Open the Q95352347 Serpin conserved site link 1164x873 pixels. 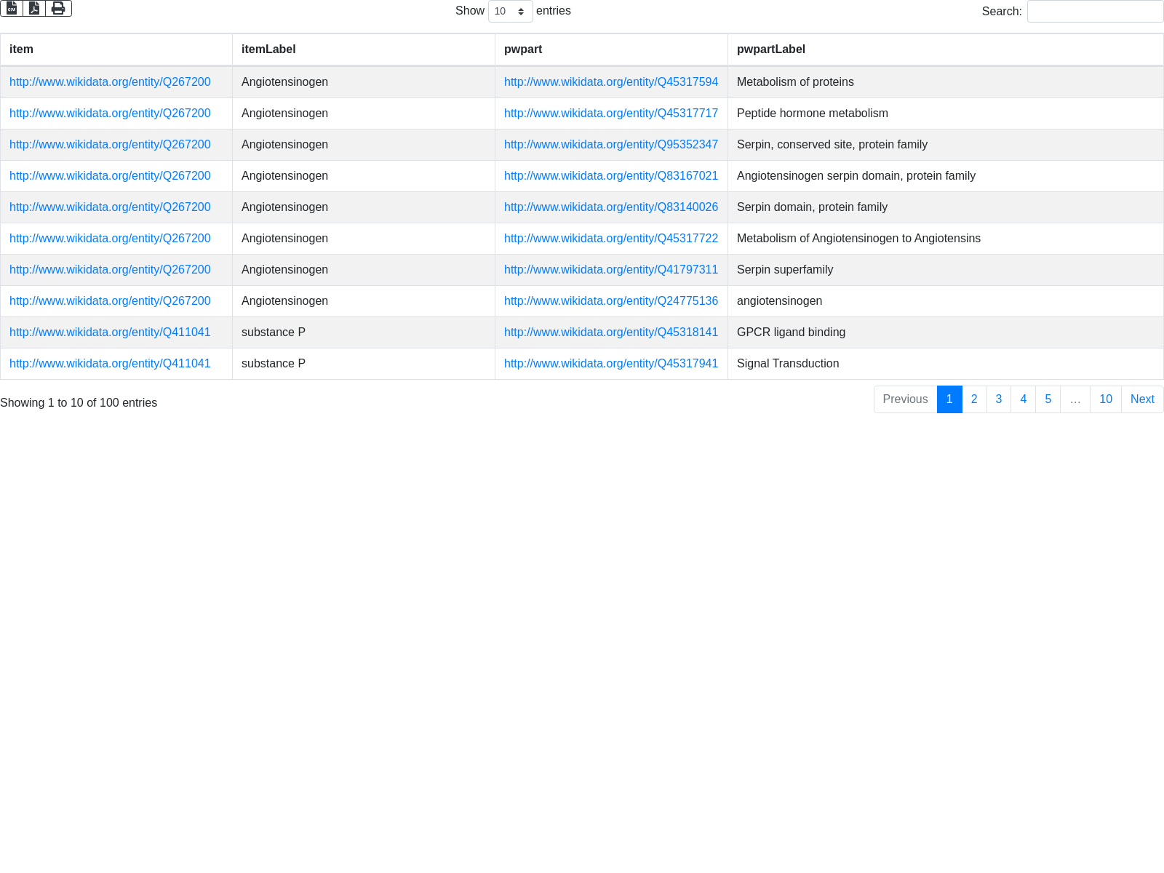pos(610,145)
